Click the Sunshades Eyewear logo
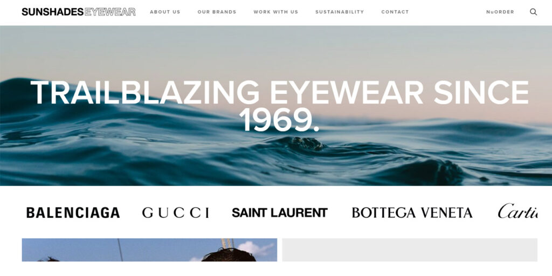Viewport: 552px width, 276px height. point(79,12)
